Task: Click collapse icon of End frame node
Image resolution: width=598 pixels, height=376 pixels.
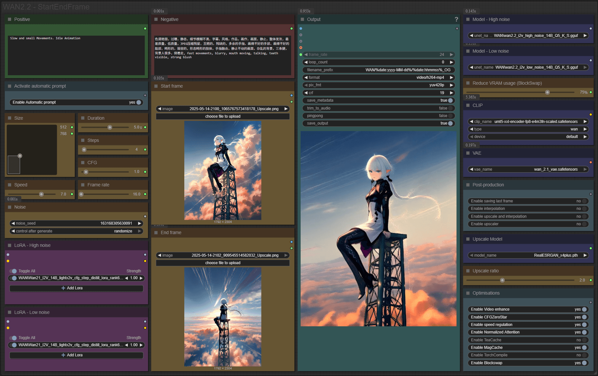Action: click(x=156, y=232)
